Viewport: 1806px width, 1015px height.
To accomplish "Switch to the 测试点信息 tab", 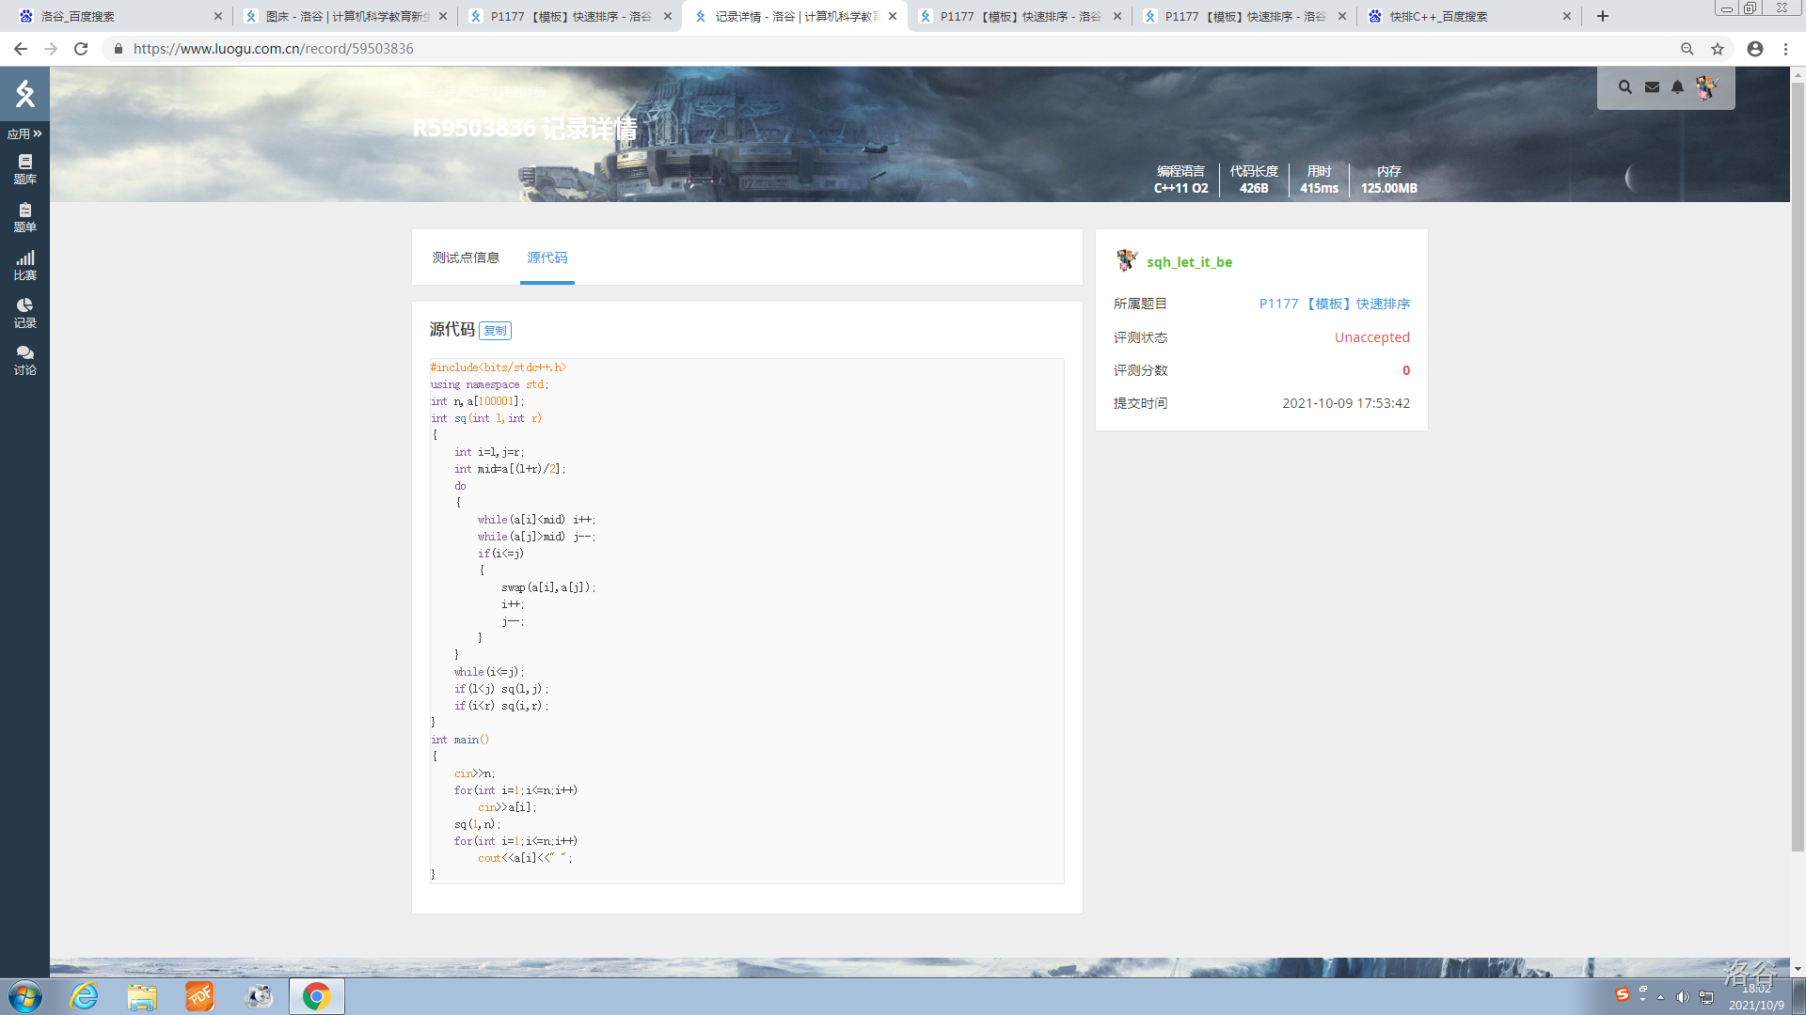I will pos(466,258).
